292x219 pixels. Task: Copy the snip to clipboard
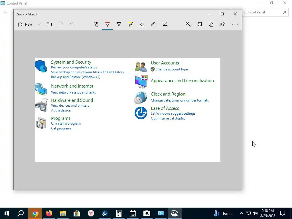[x=211, y=25]
